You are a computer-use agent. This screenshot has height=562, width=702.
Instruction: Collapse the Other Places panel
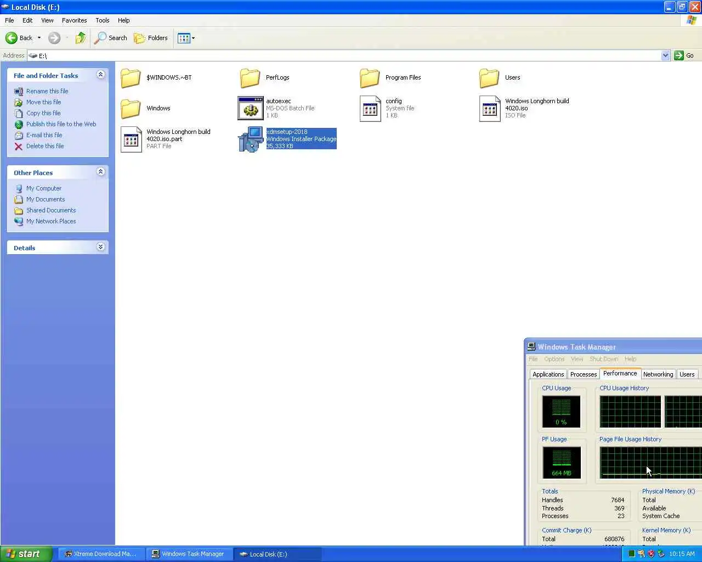tap(100, 172)
